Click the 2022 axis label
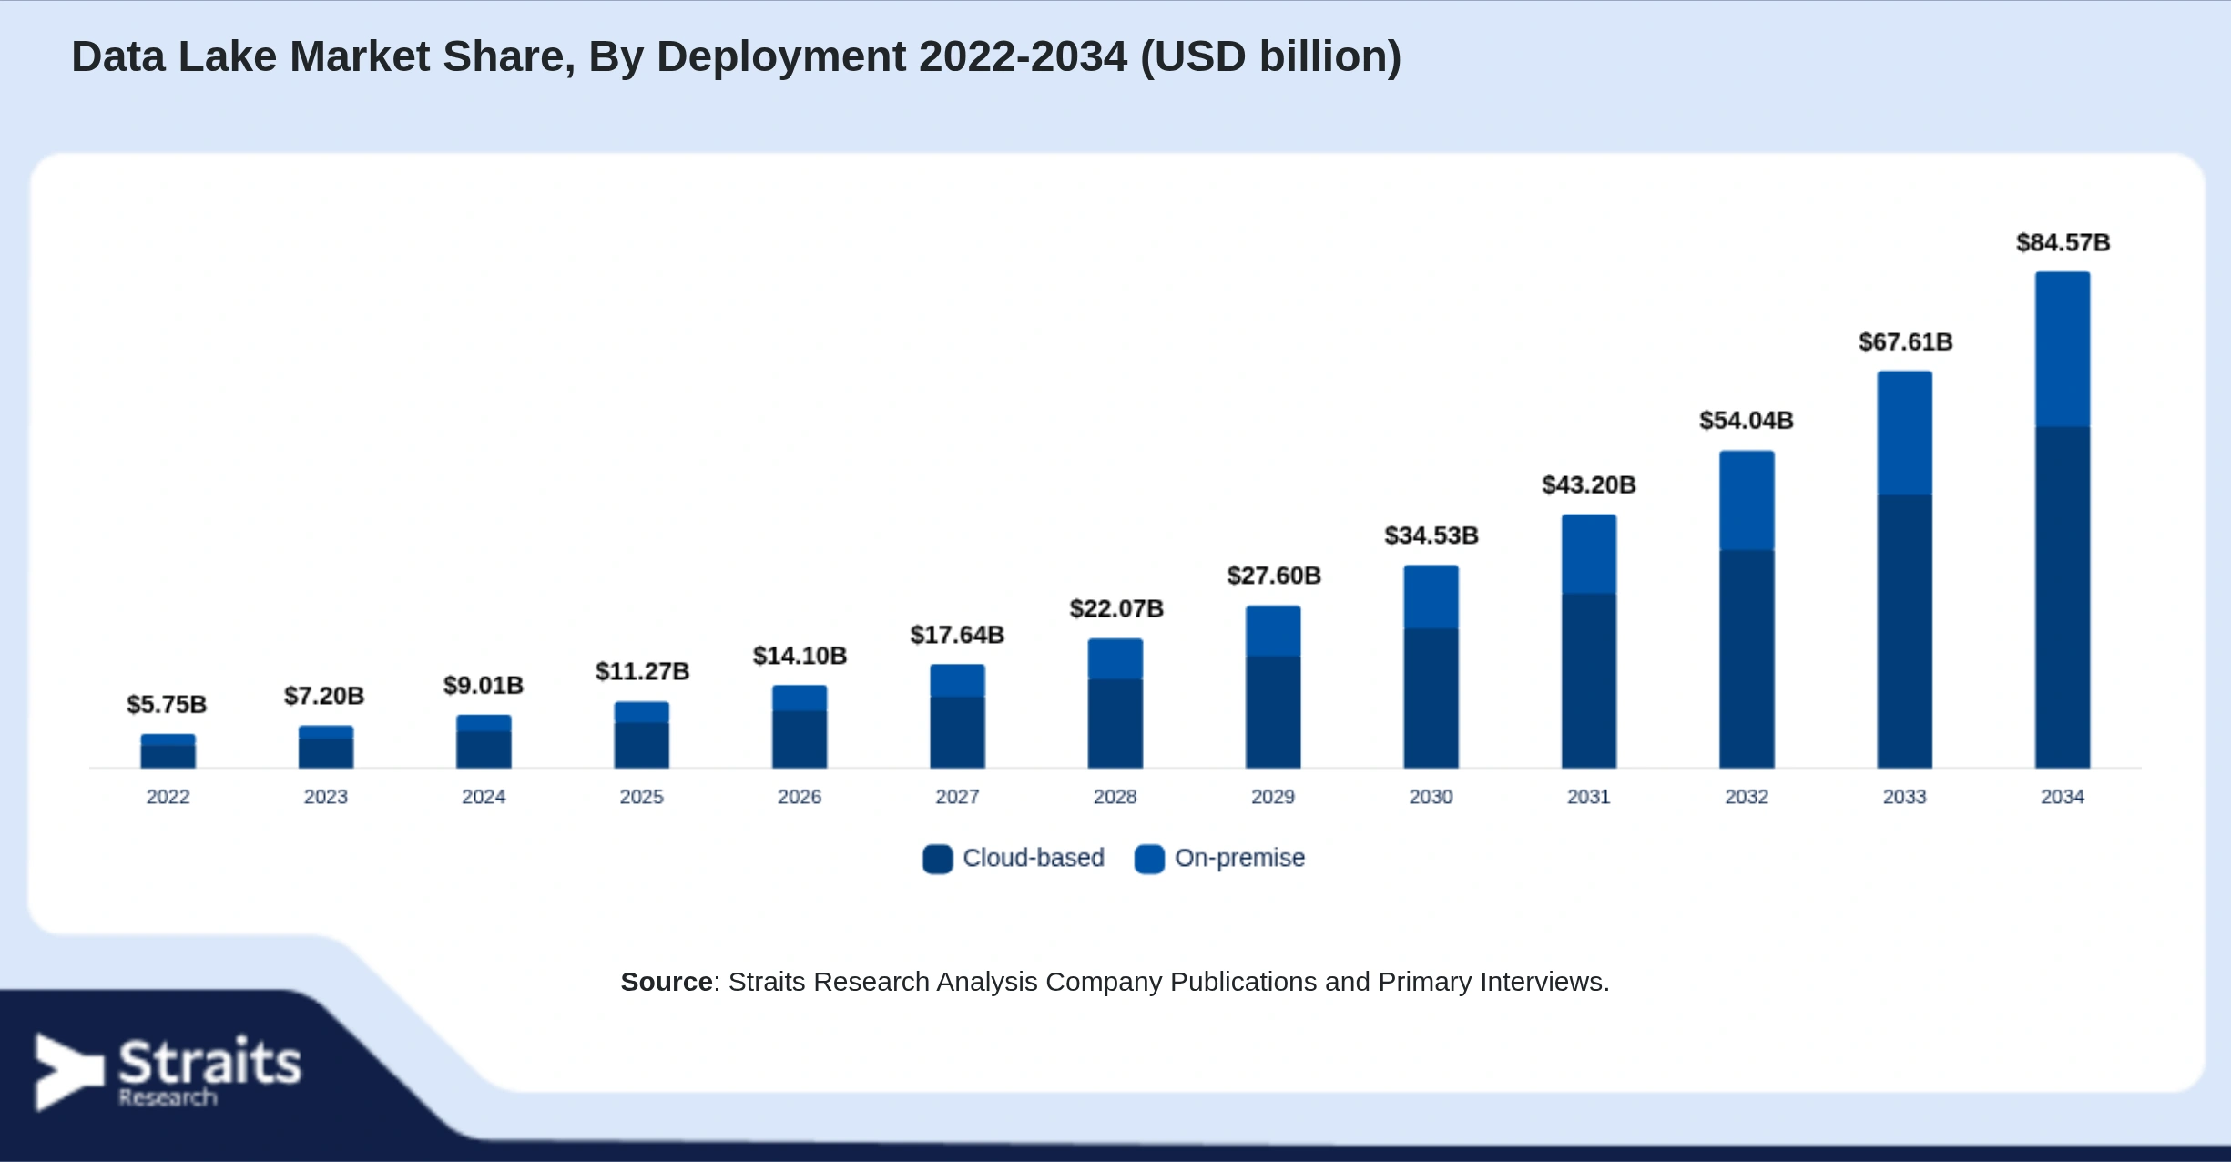 click(x=168, y=797)
